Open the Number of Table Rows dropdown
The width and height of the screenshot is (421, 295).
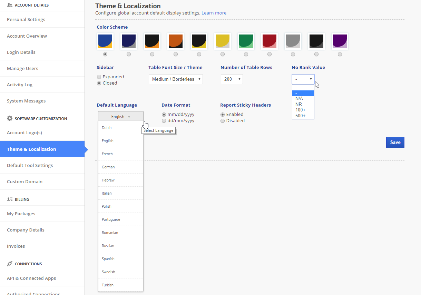tap(232, 79)
